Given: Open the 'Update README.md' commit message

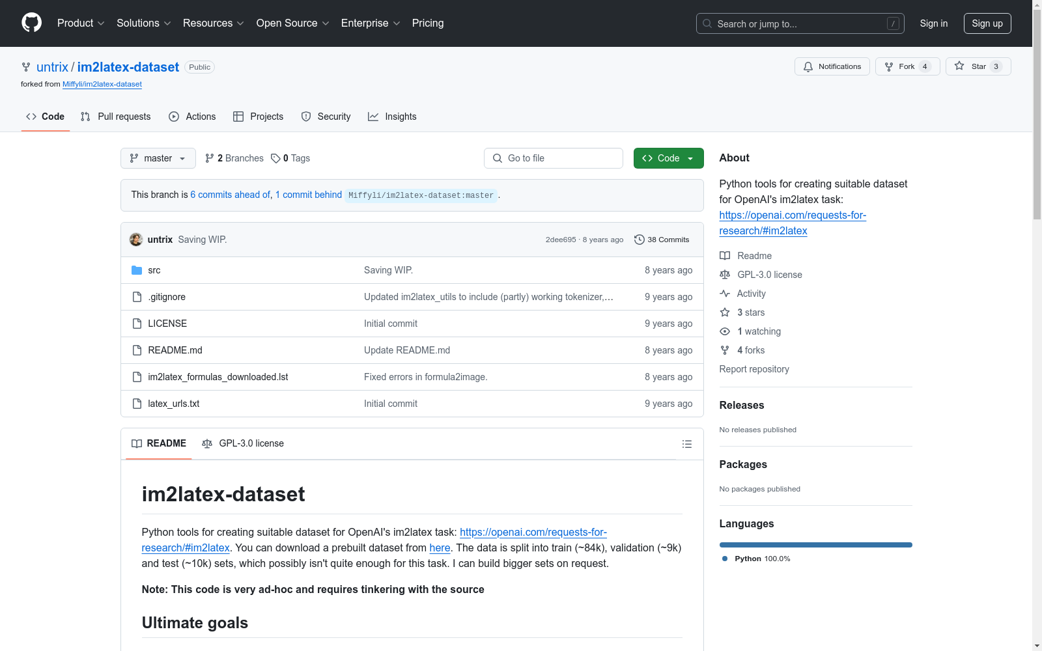Looking at the screenshot, I should (x=407, y=350).
